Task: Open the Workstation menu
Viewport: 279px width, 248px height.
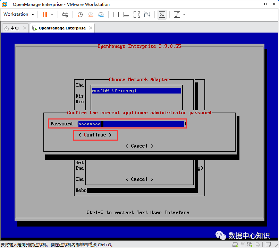Action: 18,14
